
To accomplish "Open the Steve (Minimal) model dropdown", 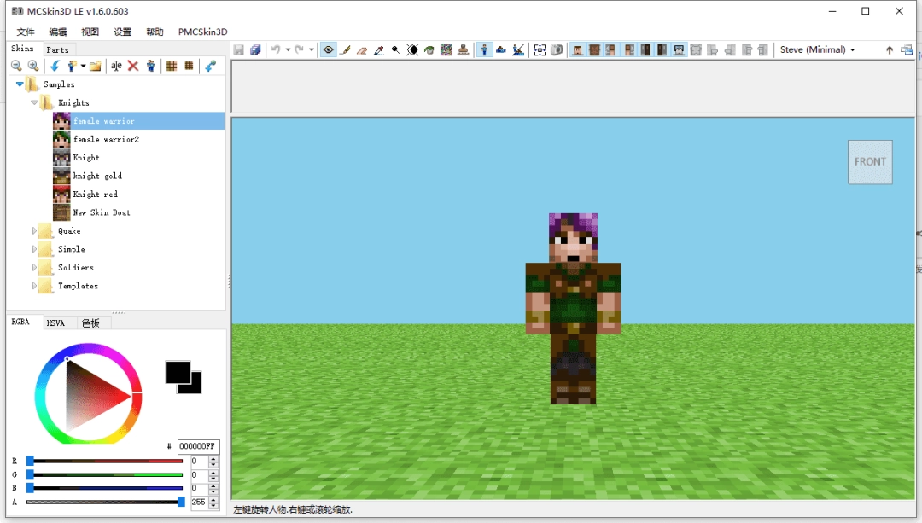I will click(x=815, y=49).
